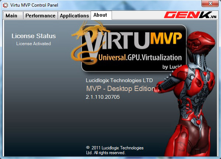The image size is (221, 159).
Task: Switch to the Main tab
Action: [x=13, y=16]
